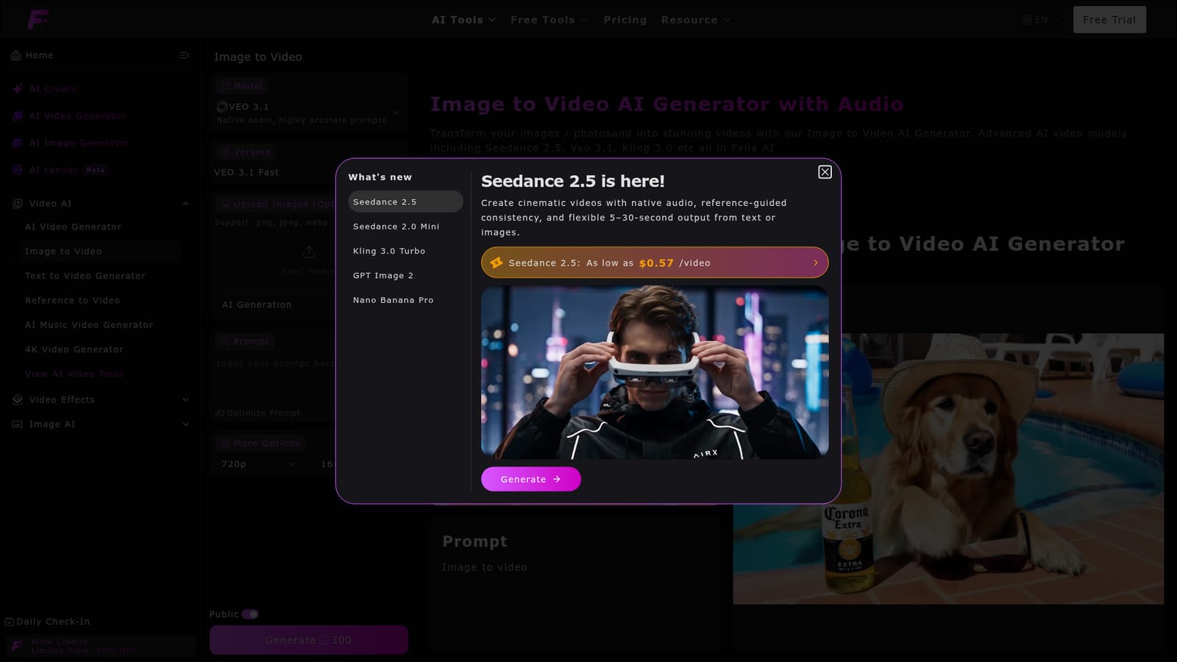The image size is (1177, 662).
Task: Open the 720p resolution dropdown
Action: coord(257,464)
